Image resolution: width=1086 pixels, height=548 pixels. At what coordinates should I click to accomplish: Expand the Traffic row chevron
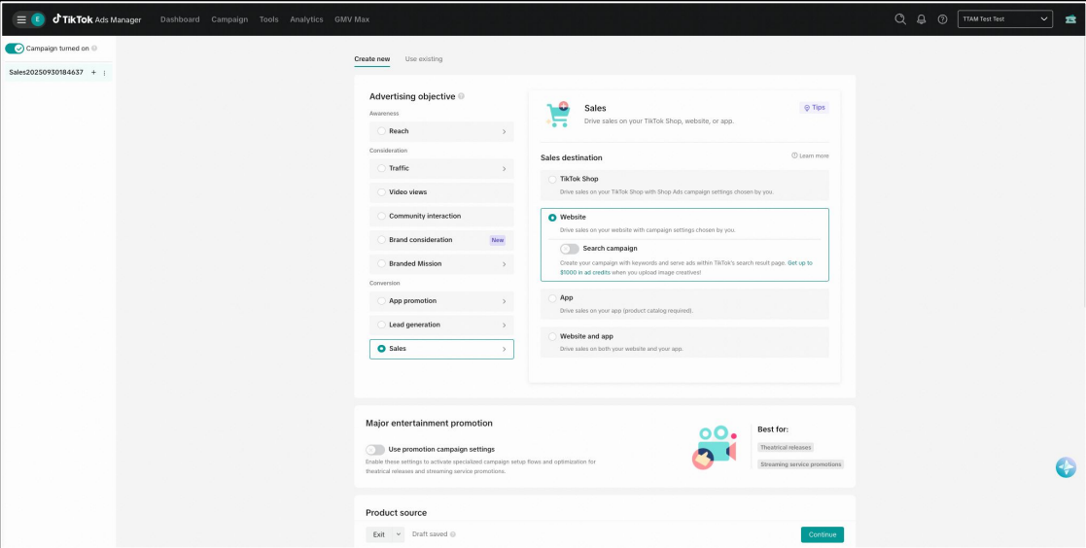(504, 168)
